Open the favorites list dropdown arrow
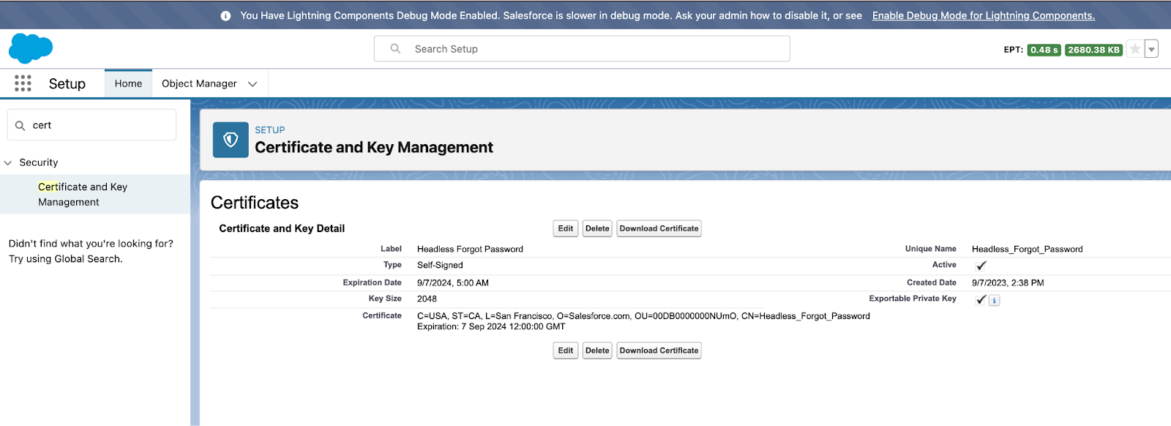Image resolution: width=1171 pixels, height=426 pixels. (1151, 49)
